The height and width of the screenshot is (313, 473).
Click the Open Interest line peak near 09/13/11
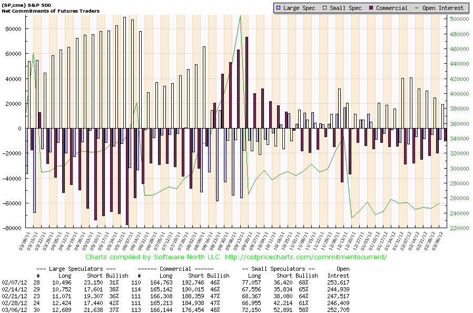[x=240, y=16]
